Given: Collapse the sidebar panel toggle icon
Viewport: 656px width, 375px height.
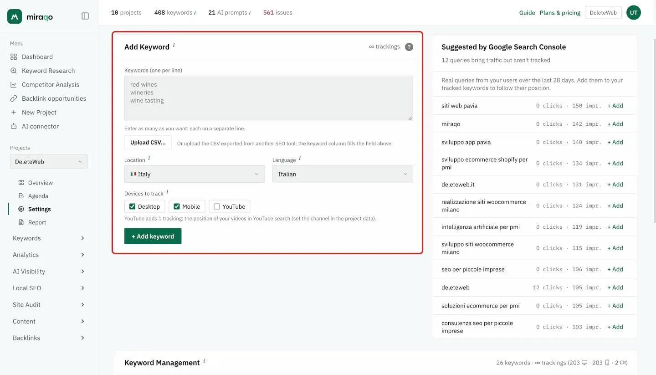Looking at the screenshot, I should [x=85, y=16].
